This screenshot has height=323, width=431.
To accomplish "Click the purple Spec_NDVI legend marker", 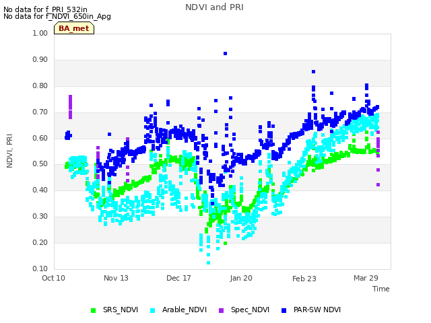I will [221, 310].
